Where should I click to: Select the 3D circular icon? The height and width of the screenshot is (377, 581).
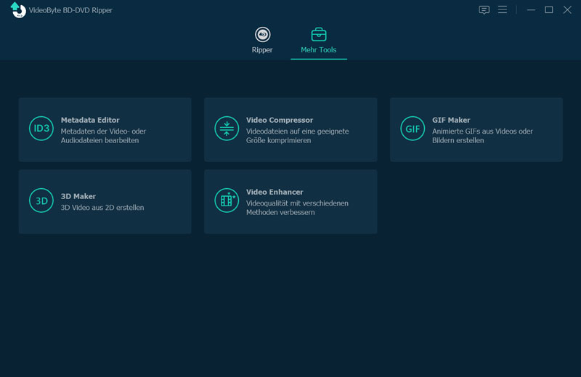pyautogui.click(x=41, y=200)
